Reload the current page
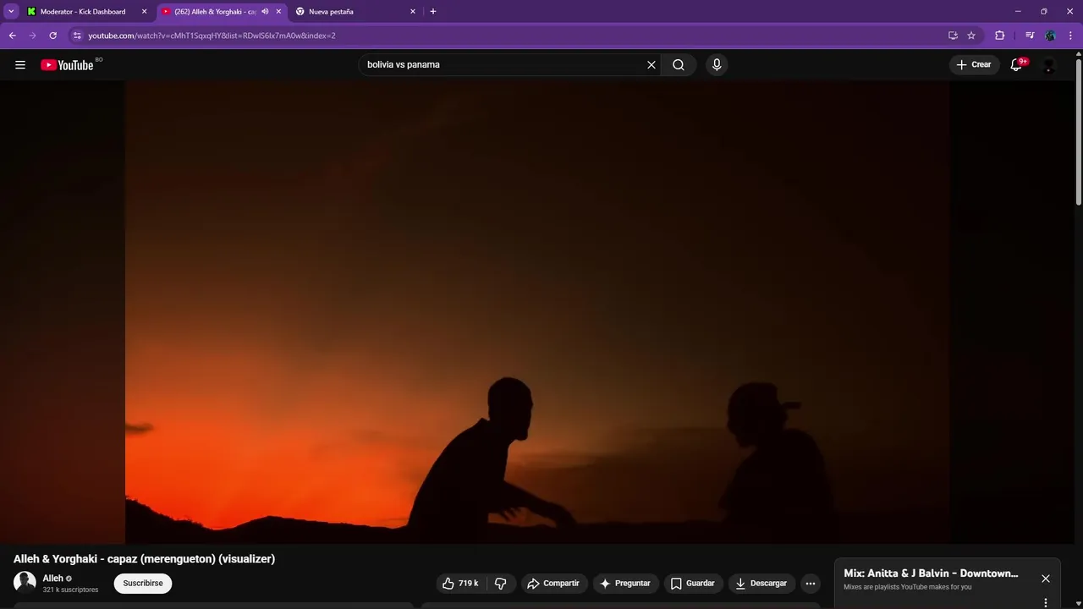Screen dimensions: 1083x609 point(52,36)
